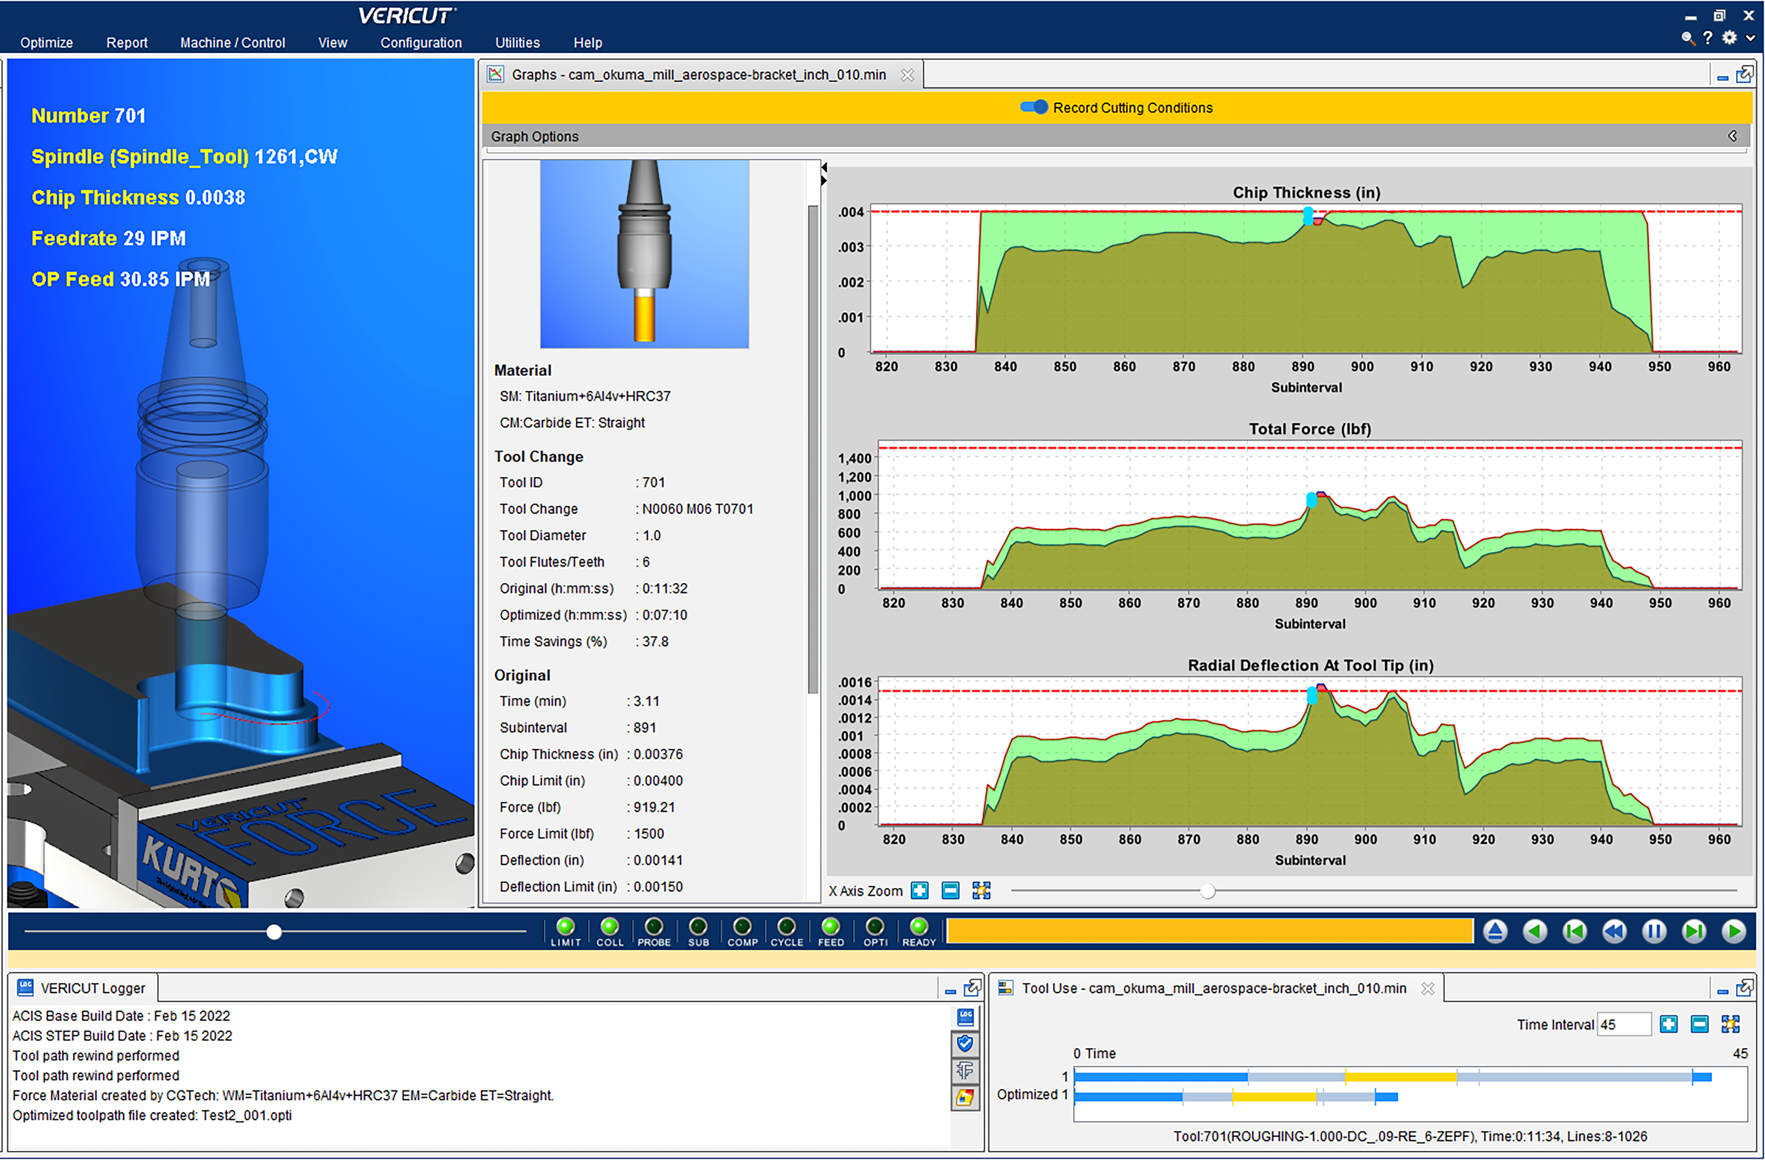Screen dimensions: 1765x1160
Task: Open the Help menu
Action: coord(587,42)
